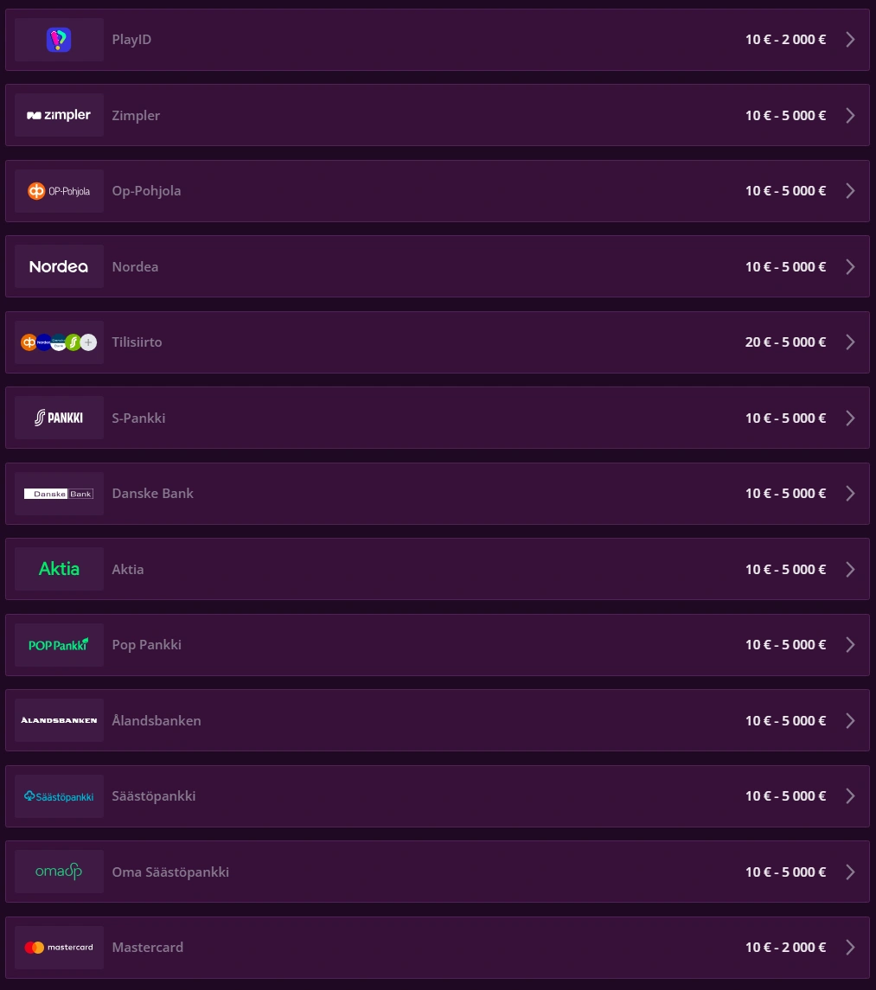876x990 pixels.
Task: Select the Zimpler logo icon
Action: (59, 115)
